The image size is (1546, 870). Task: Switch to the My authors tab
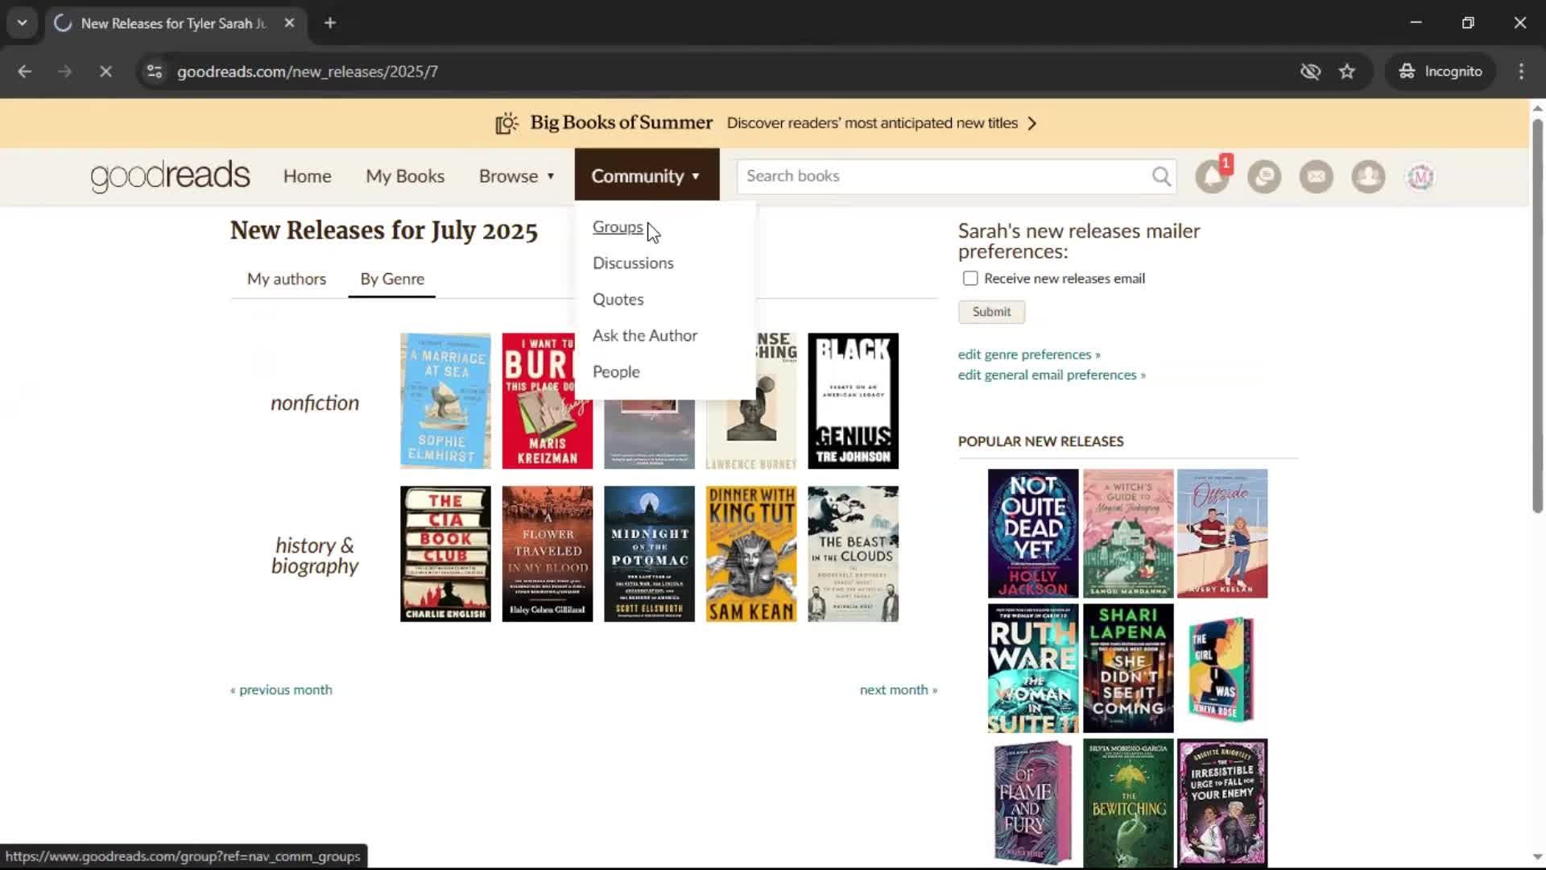(x=287, y=279)
